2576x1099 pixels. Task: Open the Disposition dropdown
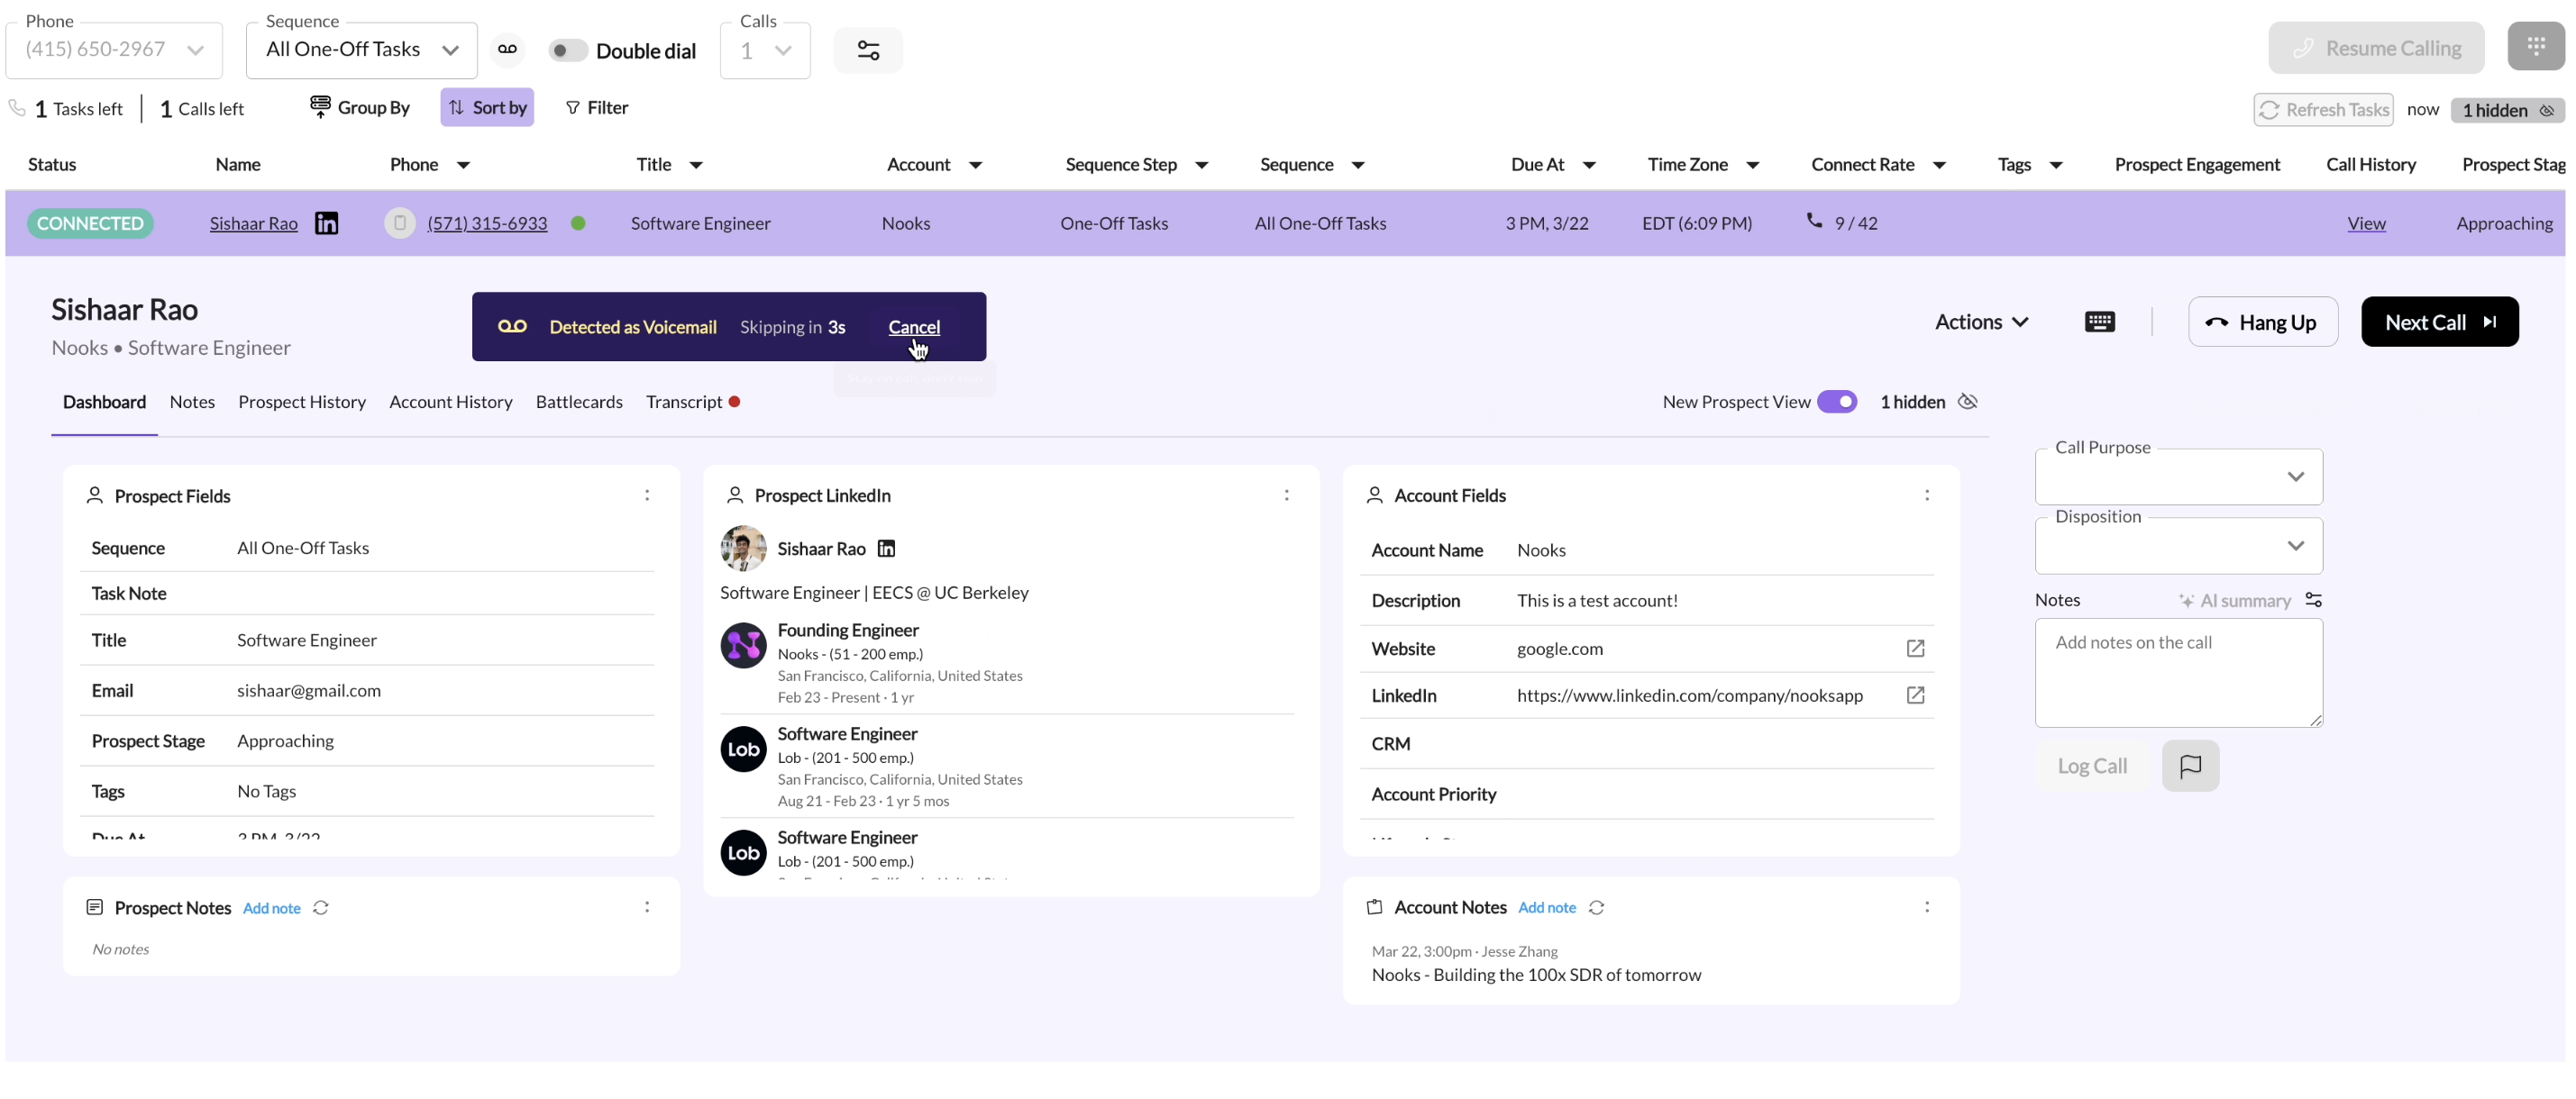(x=2178, y=546)
